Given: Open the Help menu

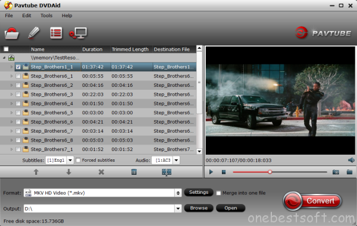Looking at the screenshot, I should click(x=67, y=15).
